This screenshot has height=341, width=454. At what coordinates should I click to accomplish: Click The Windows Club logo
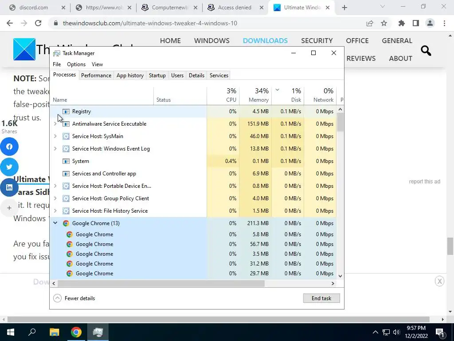pyautogui.click(x=24, y=49)
